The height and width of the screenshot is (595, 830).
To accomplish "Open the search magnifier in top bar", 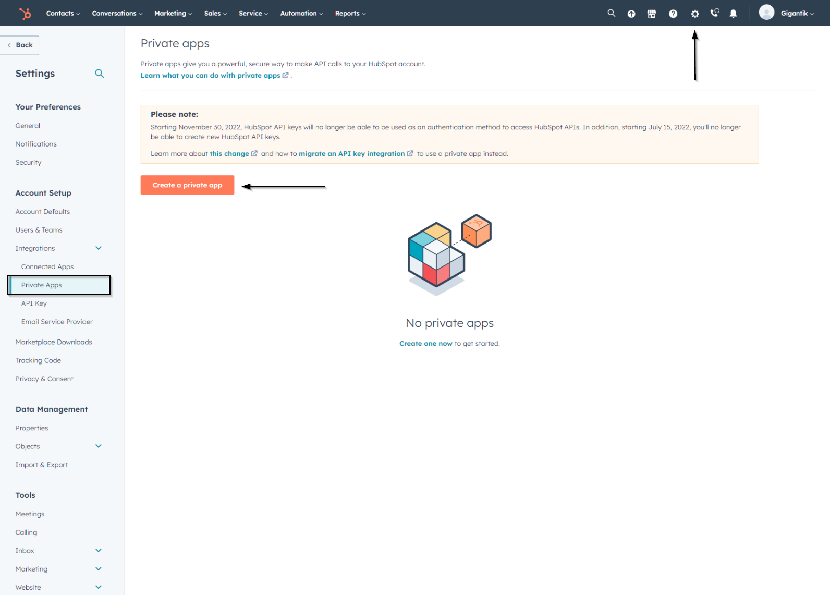I will [611, 13].
